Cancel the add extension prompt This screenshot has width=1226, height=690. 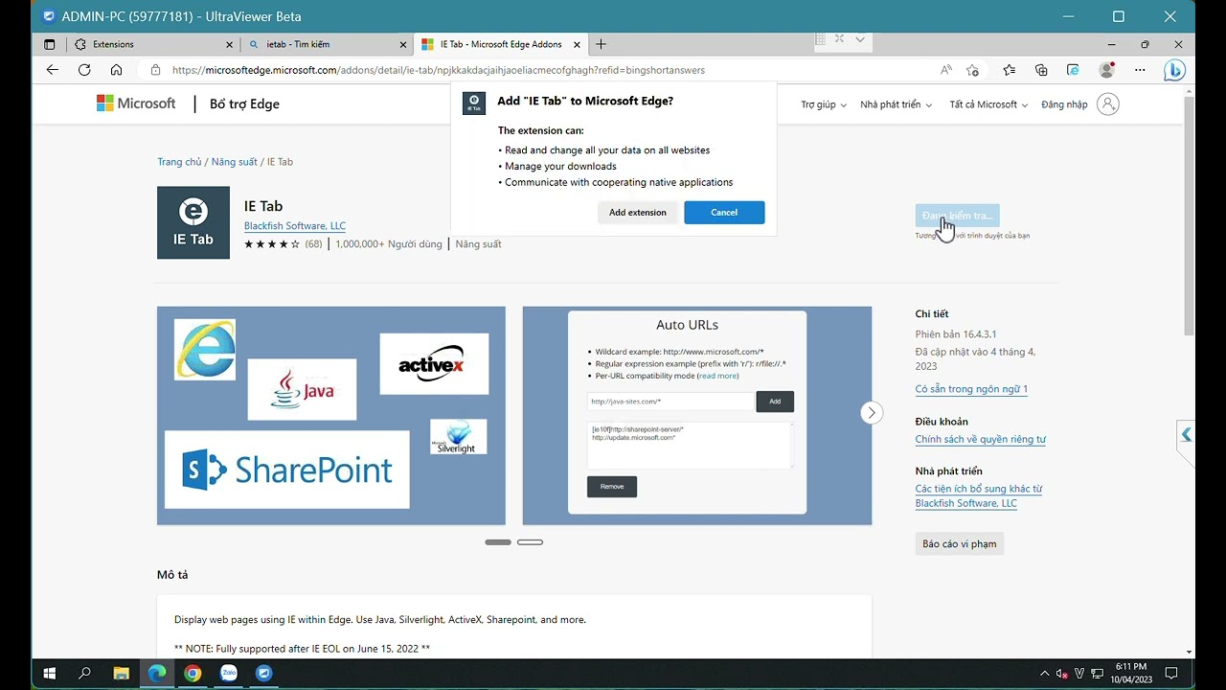(x=724, y=213)
